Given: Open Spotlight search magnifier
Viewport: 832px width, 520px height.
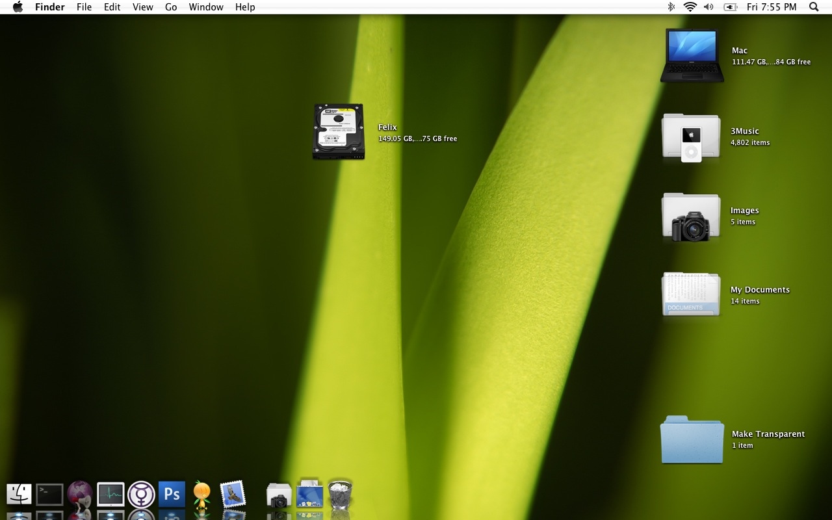Looking at the screenshot, I should tap(814, 7).
